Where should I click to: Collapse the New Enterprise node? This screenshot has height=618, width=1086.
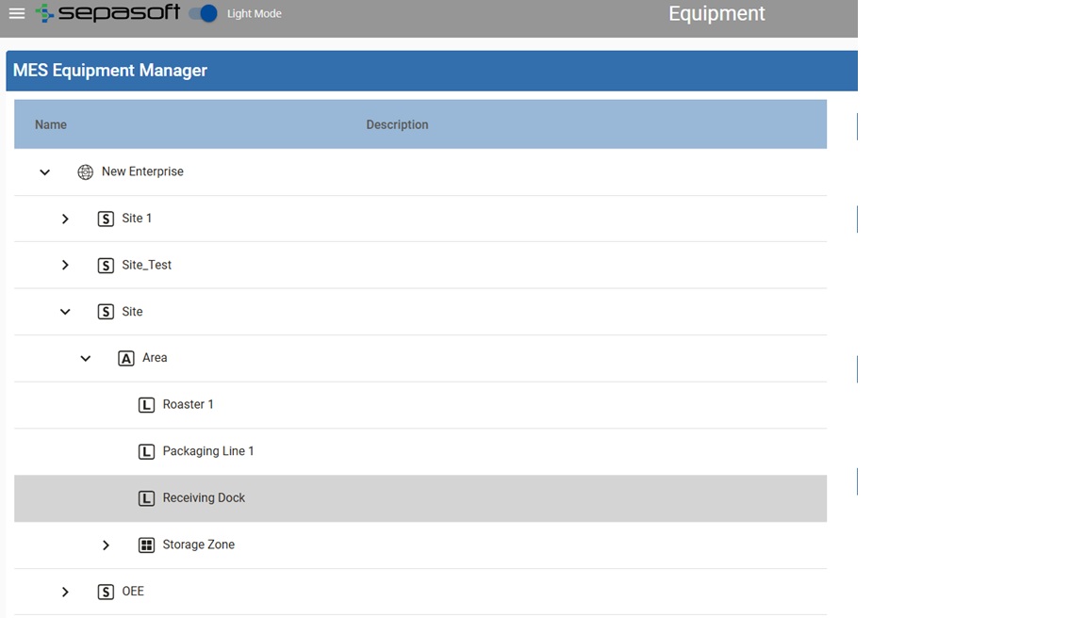click(x=44, y=171)
